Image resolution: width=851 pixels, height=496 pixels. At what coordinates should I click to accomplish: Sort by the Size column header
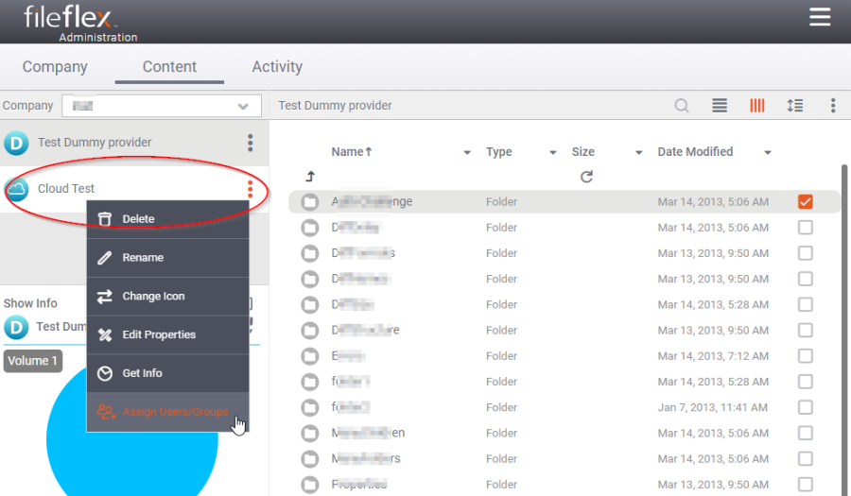pos(582,152)
